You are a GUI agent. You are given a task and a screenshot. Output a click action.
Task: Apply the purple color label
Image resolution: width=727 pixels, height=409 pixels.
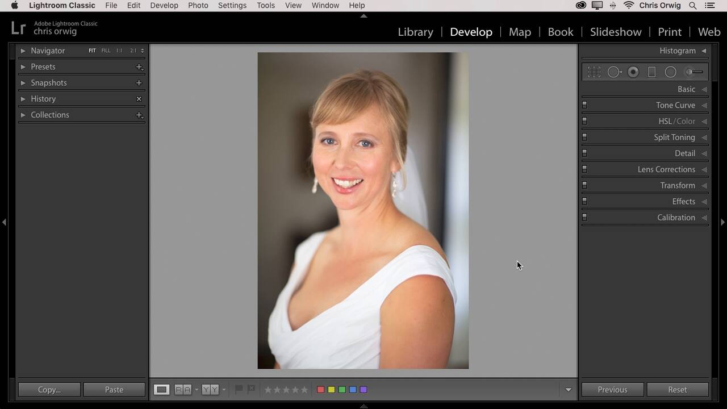coord(363,390)
